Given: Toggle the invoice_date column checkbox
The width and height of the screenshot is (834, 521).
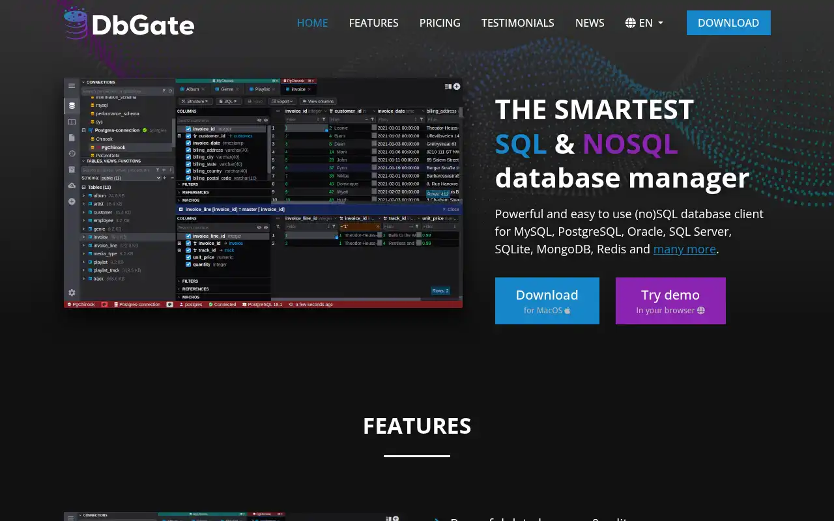Looking at the screenshot, I should pos(188,143).
